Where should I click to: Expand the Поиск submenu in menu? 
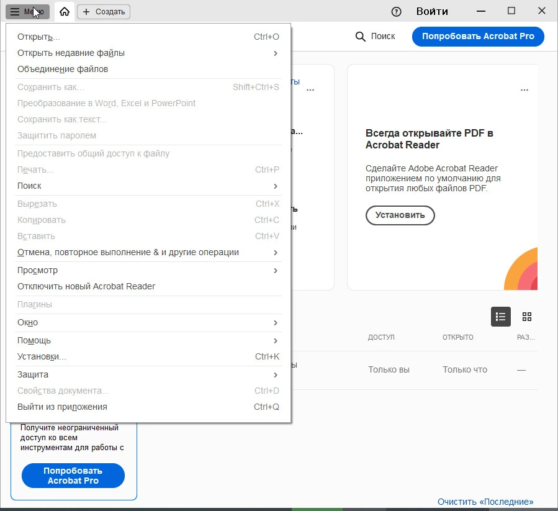pos(148,186)
